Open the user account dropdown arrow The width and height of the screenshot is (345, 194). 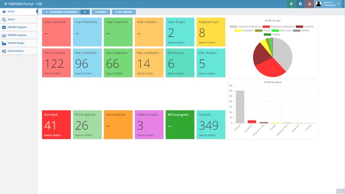(x=338, y=4)
